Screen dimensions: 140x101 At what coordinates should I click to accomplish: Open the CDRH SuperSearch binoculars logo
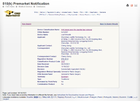click(x=12, y=13)
